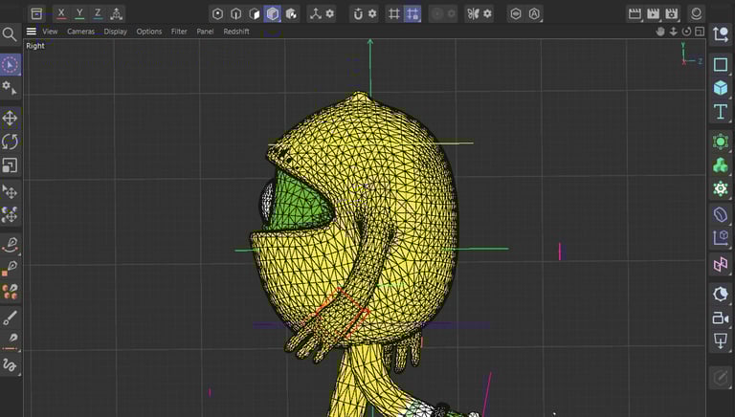
Task: Select the Live Selection tool
Action: 10,65
